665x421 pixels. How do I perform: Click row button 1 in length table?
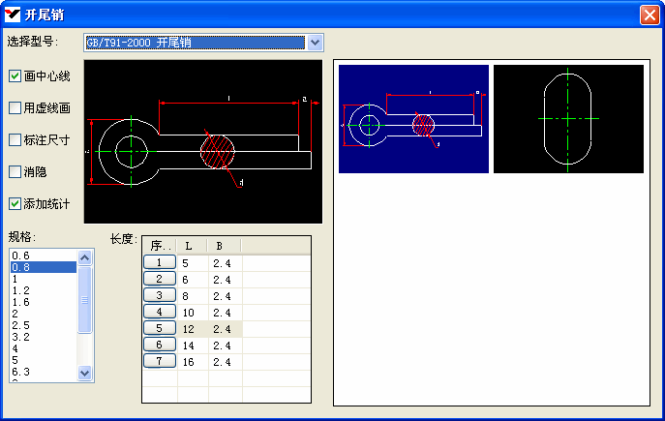(x=160, y=262)
